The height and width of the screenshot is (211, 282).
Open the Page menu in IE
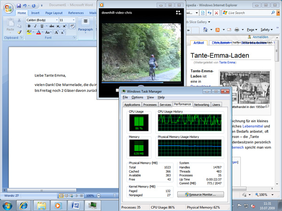pos(252,30)
